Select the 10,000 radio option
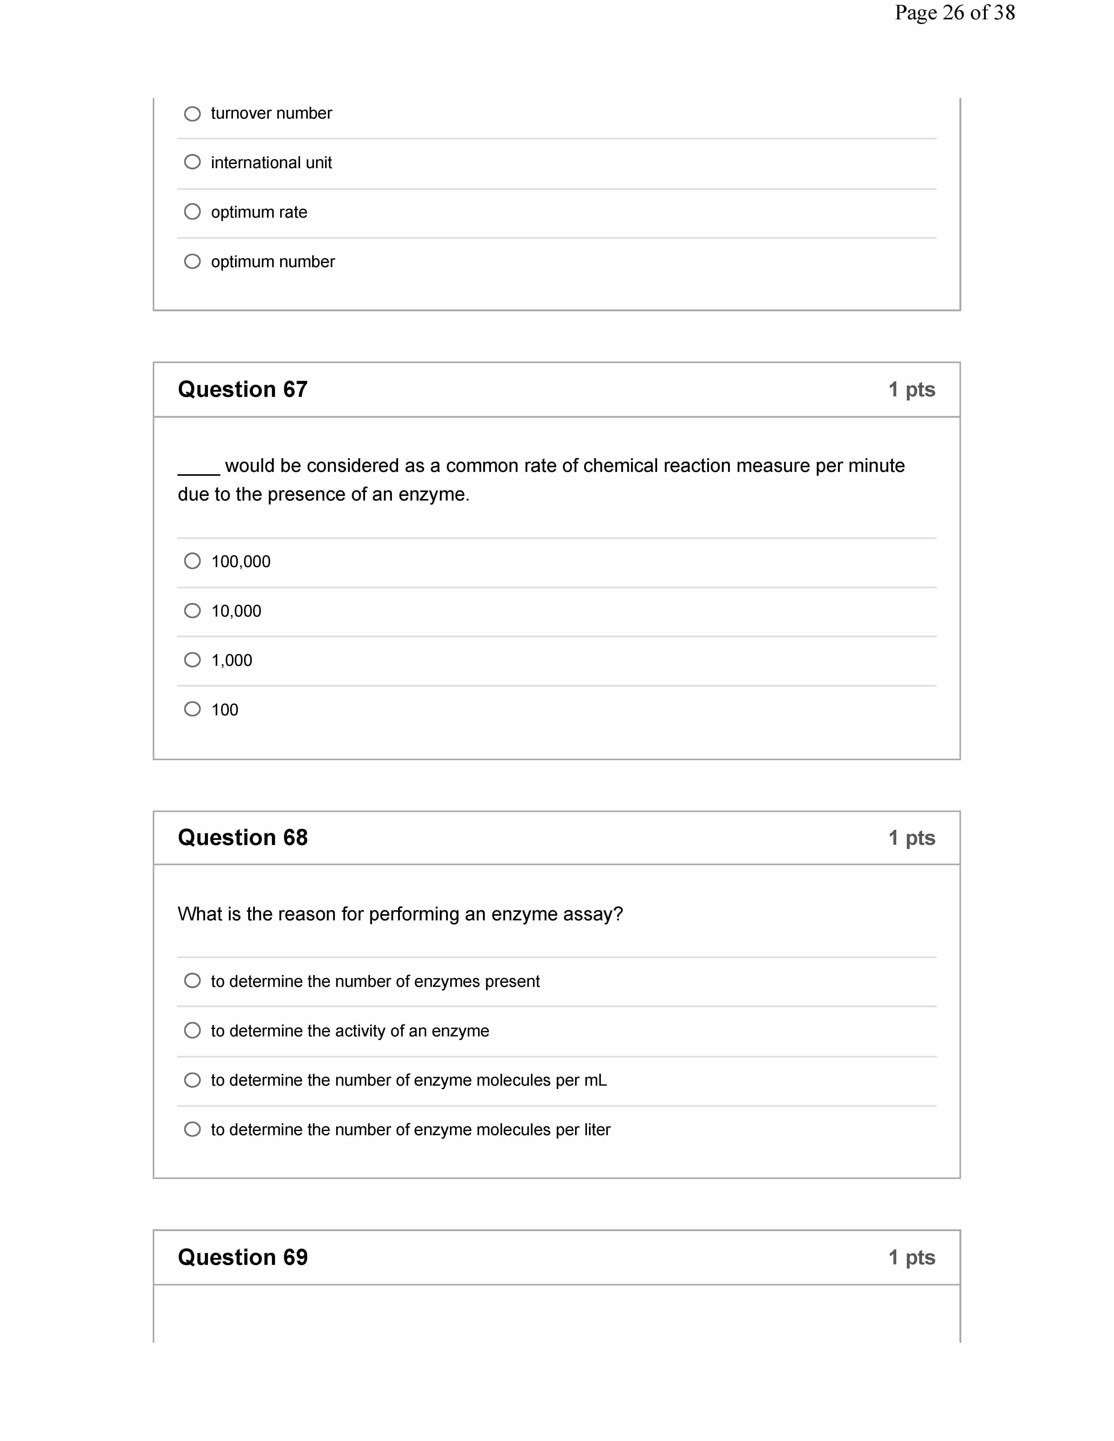The height and width of the screenshot is (1441, 1114). pyautogui.click(x=192, y=611)
